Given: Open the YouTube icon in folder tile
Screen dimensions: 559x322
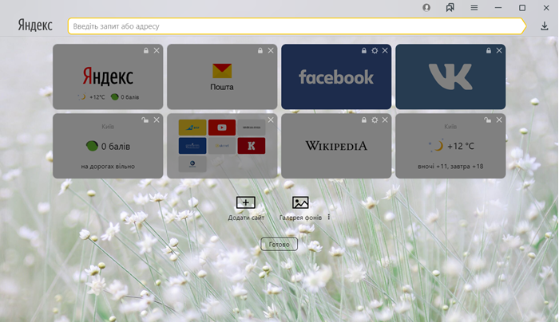Looking at the screenshot, I should click(x=222, y=128).
